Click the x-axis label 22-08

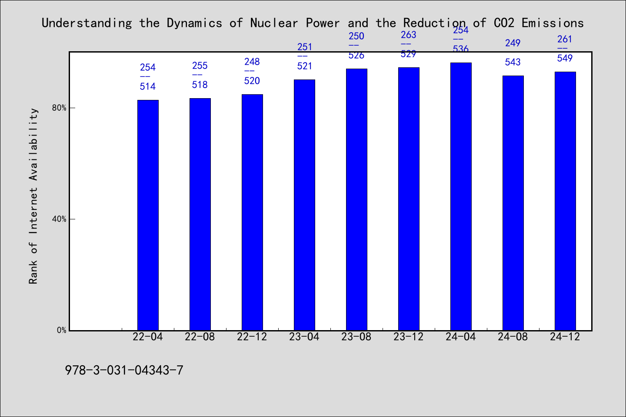click(200, 337)
